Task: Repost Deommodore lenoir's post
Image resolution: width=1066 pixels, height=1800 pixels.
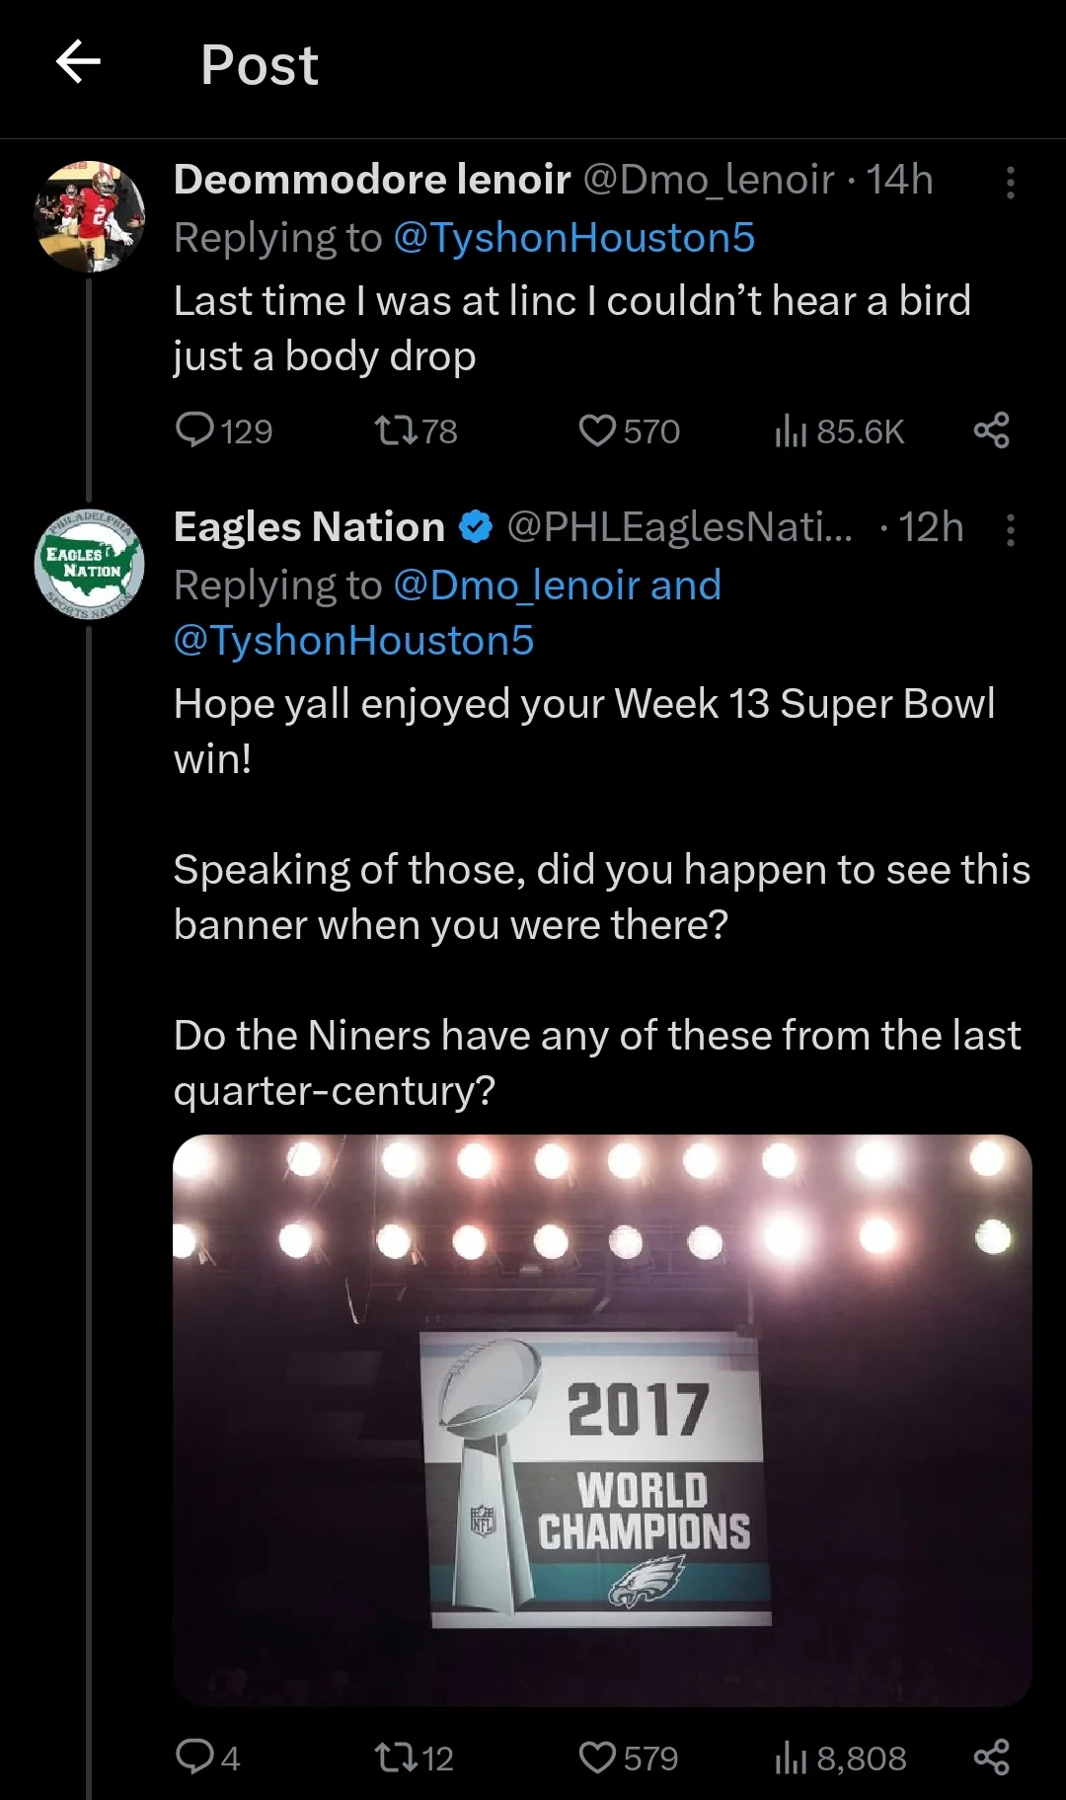Action: point(396,430)
